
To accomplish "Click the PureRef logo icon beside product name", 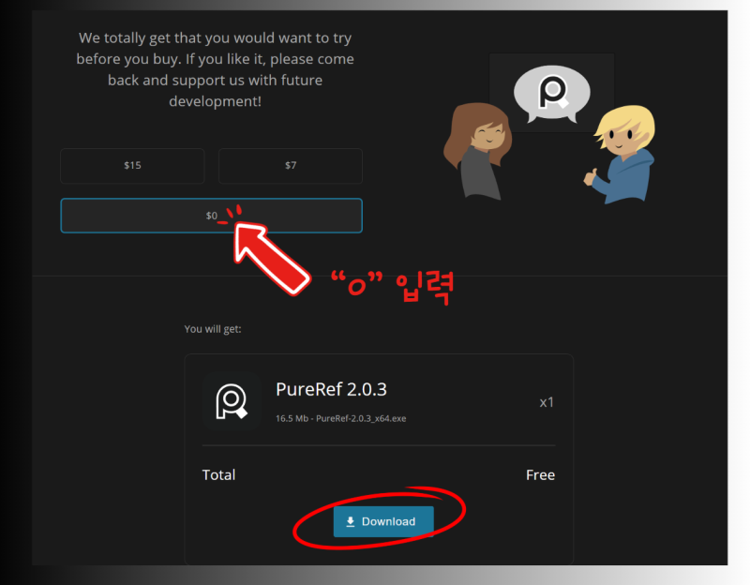I will pos(232,402).
